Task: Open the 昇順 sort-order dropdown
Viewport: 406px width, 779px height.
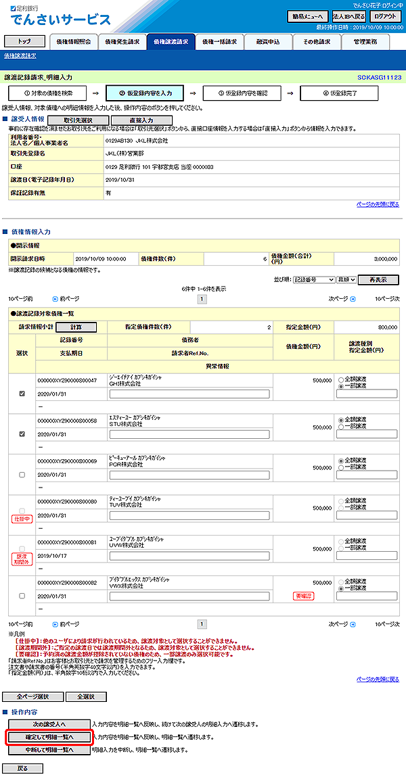Action: tap(346, 280)
